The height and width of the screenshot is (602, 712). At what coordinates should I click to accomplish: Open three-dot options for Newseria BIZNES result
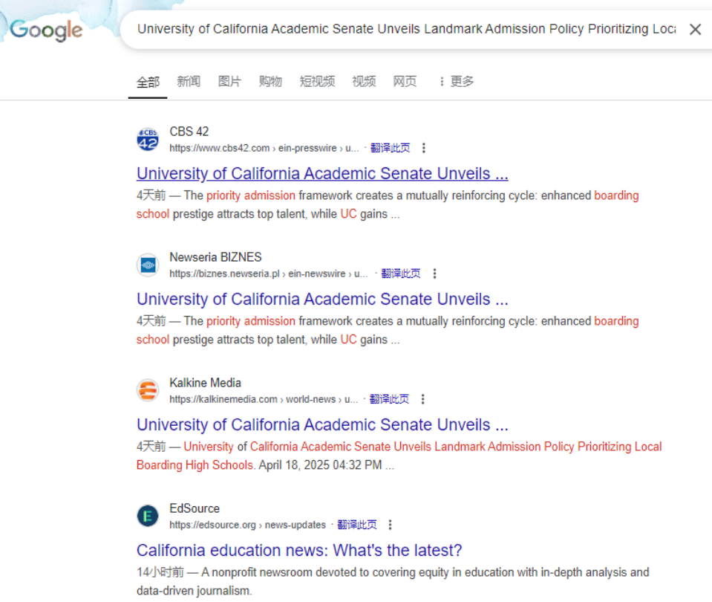tap(434, 274)
